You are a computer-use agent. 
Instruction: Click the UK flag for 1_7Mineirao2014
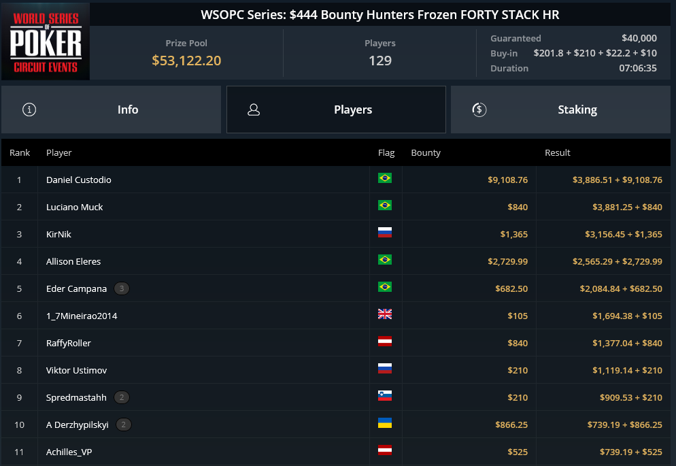tap(384, 314)
